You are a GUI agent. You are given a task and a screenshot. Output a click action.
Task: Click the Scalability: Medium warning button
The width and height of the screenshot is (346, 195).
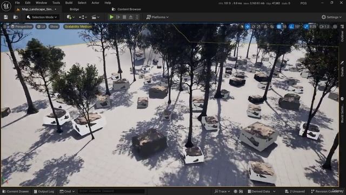tap(78, 27)
